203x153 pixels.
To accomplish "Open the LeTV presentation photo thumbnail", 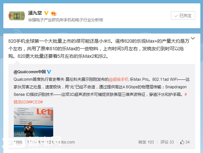I will coord(33,122).
